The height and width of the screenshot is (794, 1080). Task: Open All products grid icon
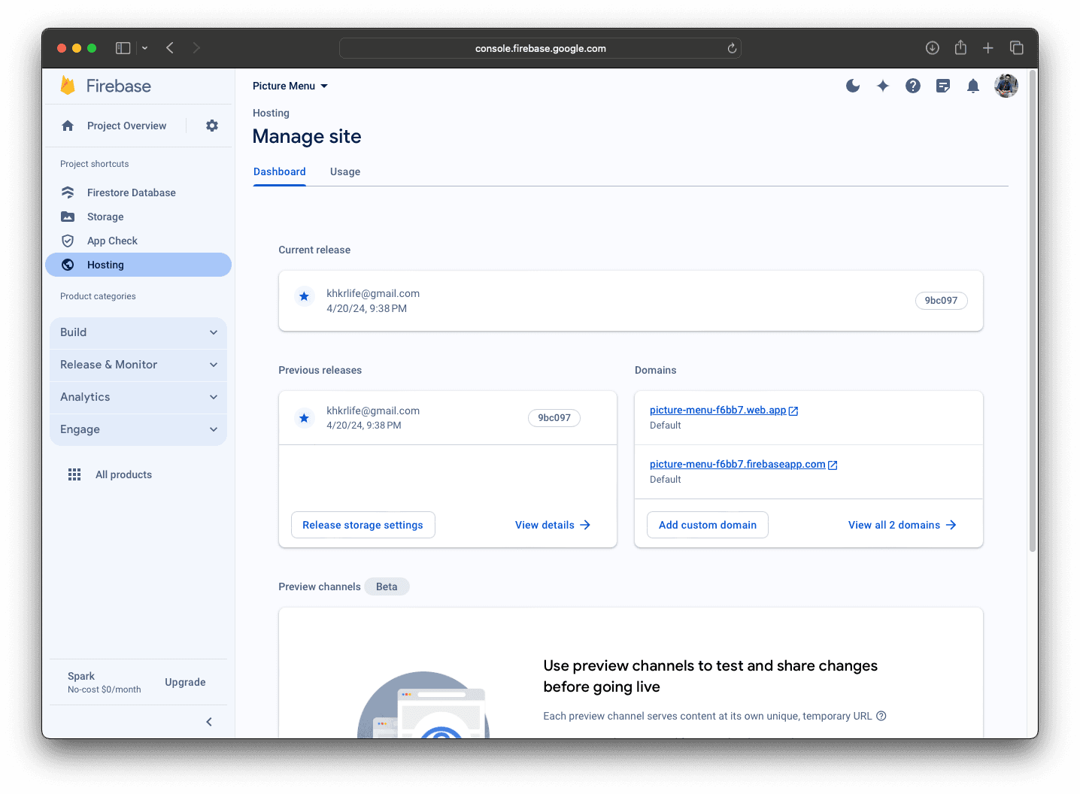click(74, 474)
